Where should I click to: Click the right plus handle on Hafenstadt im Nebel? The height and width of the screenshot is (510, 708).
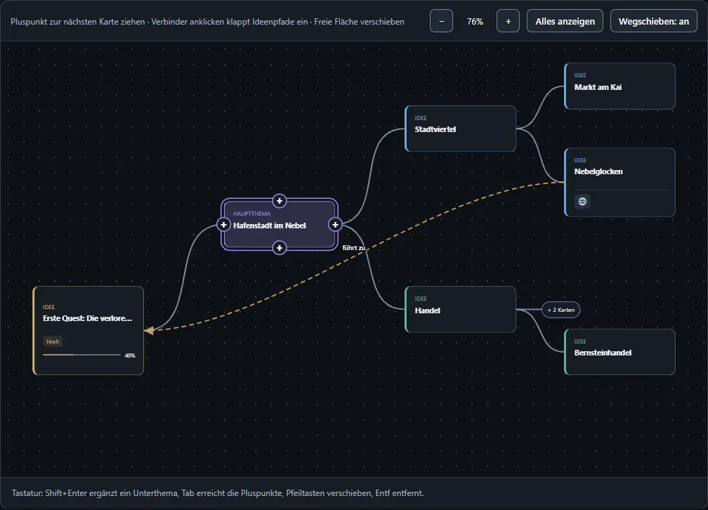(335, 225)
